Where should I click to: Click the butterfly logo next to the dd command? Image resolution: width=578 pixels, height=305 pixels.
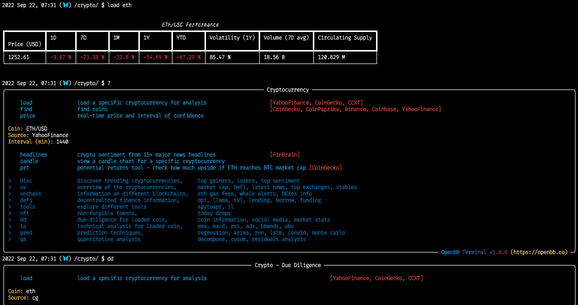(x=66, y=258)
